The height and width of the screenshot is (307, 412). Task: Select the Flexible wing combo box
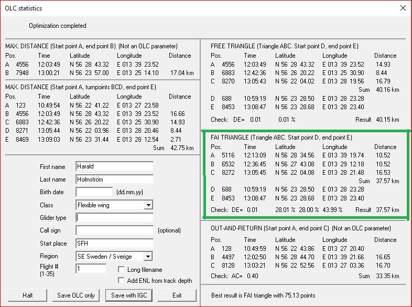point(114,205)
